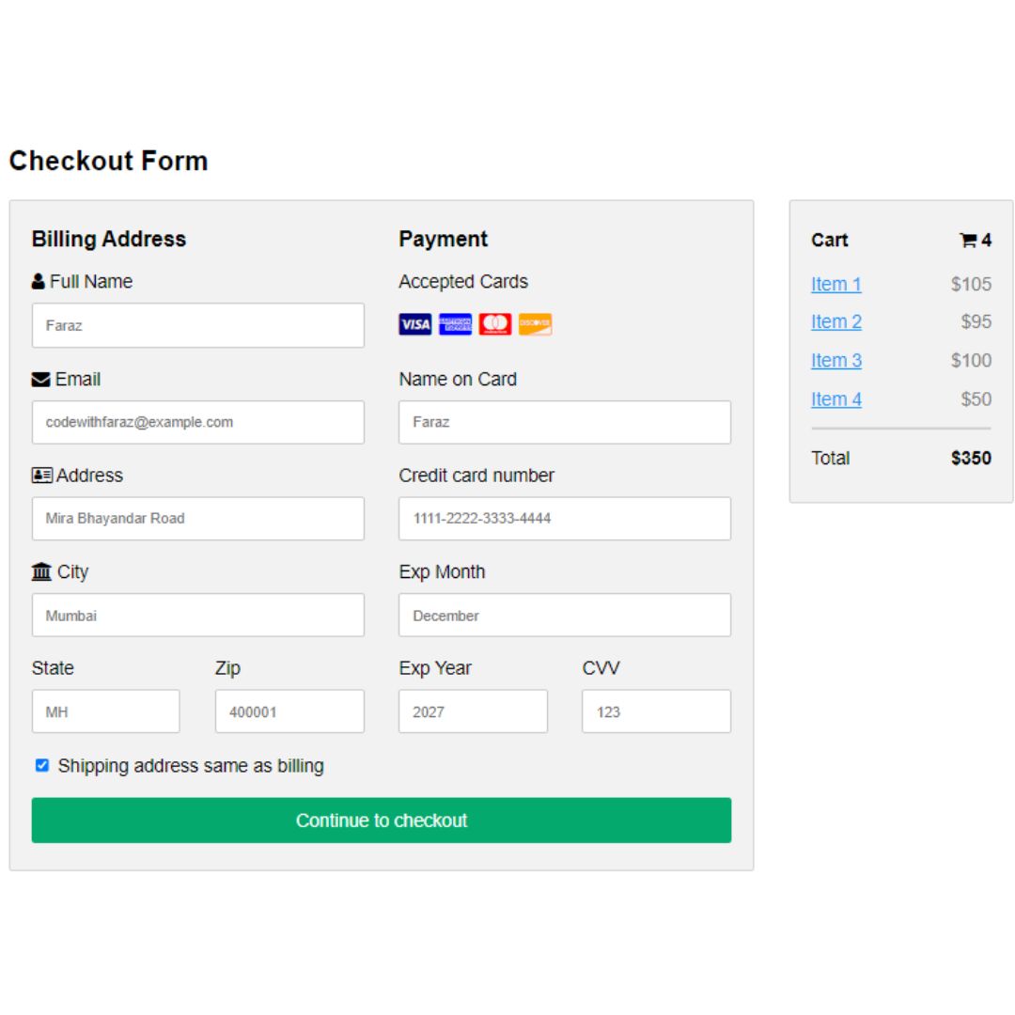Viewport: 1015px width, 1015px height.
Task: Click the Visa card icon
Action: pos(415,324)
